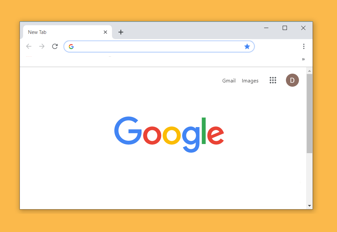
Task: Reload the current page
Action: click(x=55, y=46)
